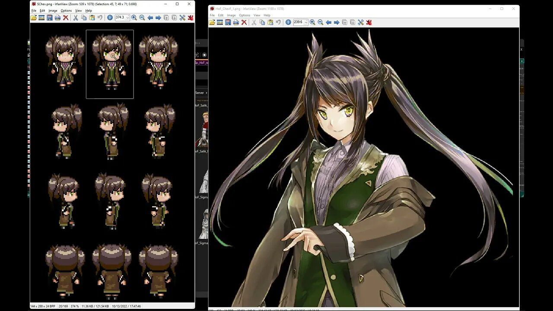Click Save icon in SChev.png window
Image resolution: width=553 pixels, height=311 pixels.
50,18
